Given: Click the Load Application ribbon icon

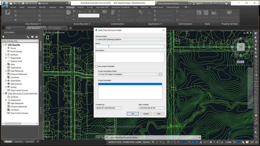Looking at the screenshot, I should pyautogui.click(x=141, y=12).
